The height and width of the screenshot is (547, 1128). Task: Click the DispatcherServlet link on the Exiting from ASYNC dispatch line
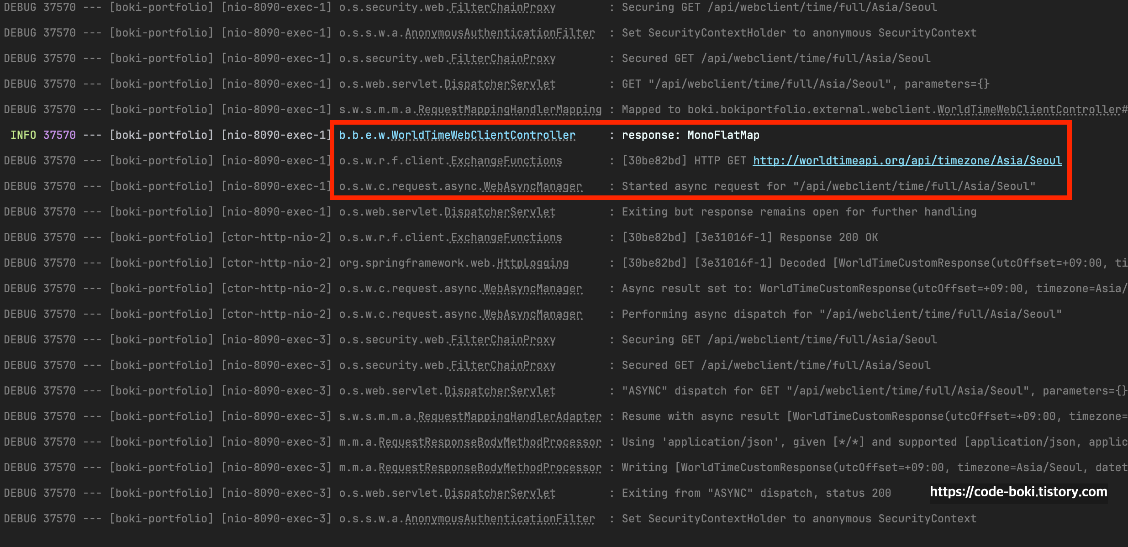coord(500,493)
